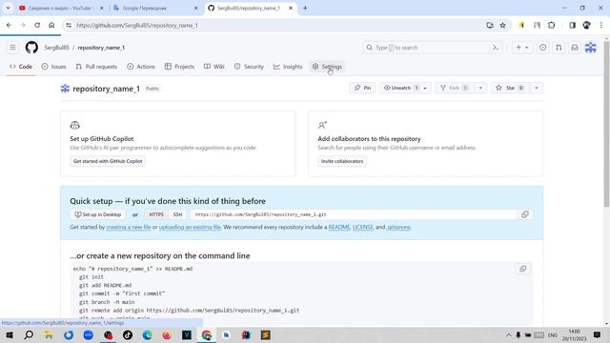Switch to the Code tab
Image resolution: width=610 pixels, height=343 pixels.
[21, 67]
